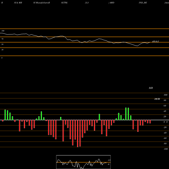Screen dimensions: 169x169
Task: Click the '0 0' zero-line label on the MR axis
Action: pos(166,122)
